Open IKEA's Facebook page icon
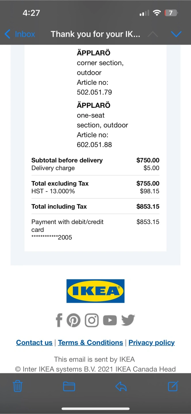 [x=59, y=320]
